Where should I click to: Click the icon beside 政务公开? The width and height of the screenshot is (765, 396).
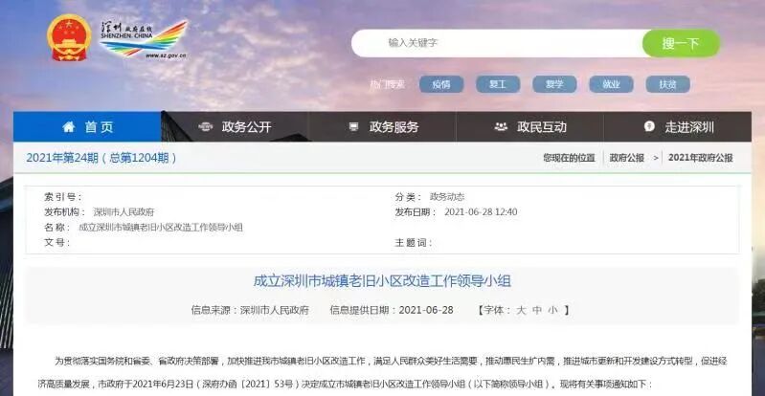pyautogui.click(x=206, y=127)
